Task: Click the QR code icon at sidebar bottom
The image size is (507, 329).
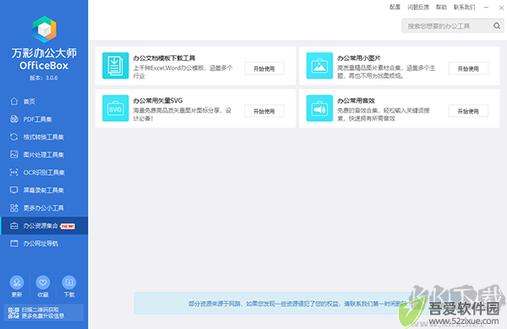Action: click(14, 313)
